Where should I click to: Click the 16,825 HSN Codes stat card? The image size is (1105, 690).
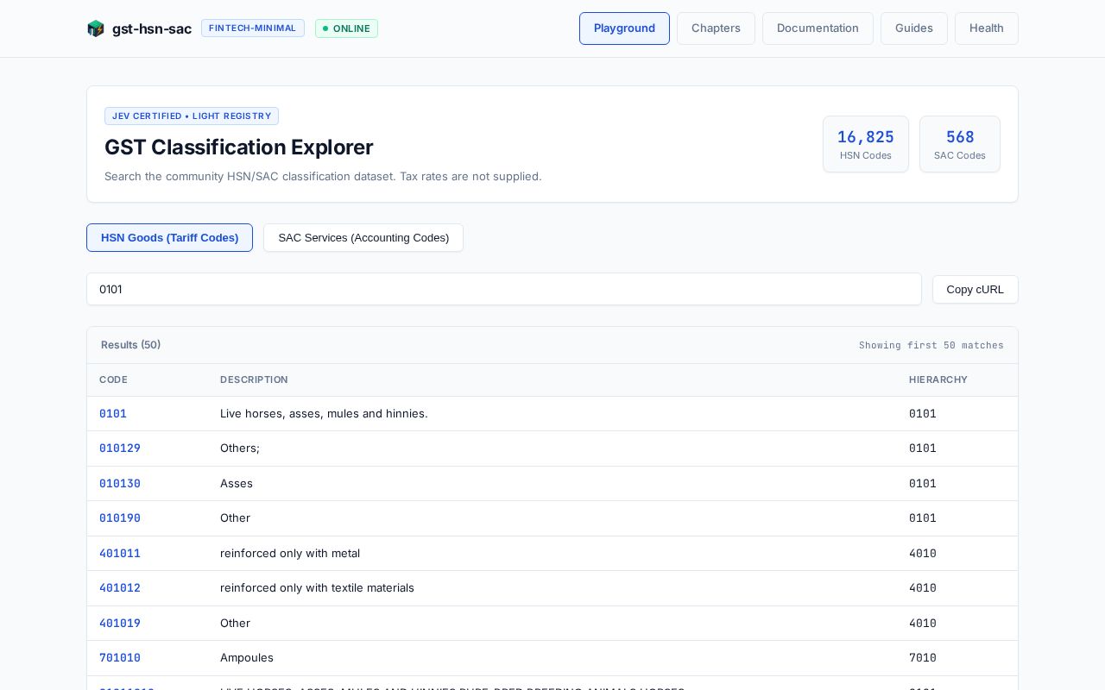click(866, 144)
